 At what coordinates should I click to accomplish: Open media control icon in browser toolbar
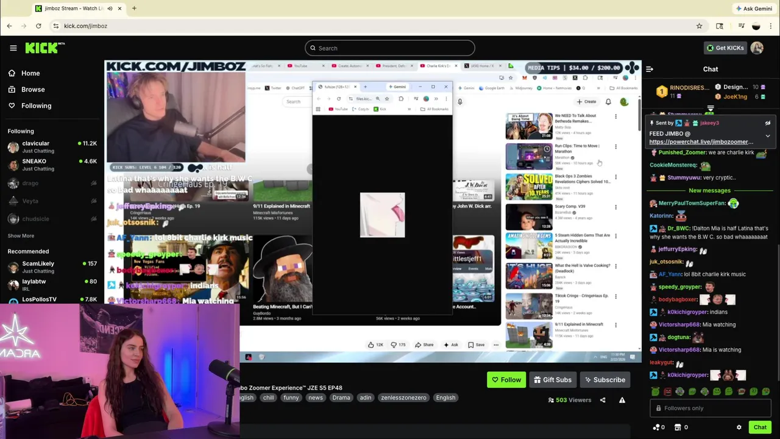point(741,26)
